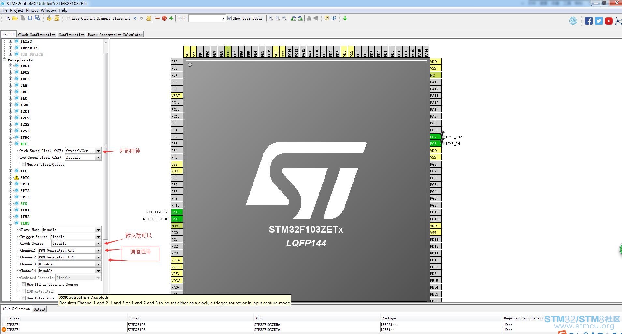Click the first green rotate chip icon
This screenshot has width=622, height=334.
pos(294,18)
